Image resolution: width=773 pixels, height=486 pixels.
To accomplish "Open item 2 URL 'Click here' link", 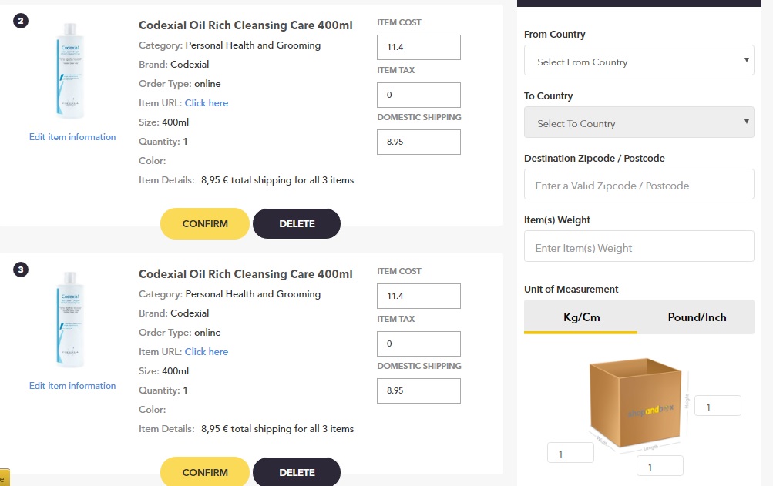I will coord(207,103).
